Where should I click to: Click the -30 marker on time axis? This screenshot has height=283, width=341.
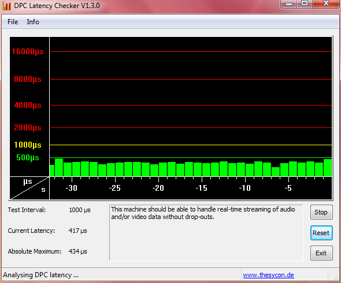pyautogui.click(x=72, y=188)
